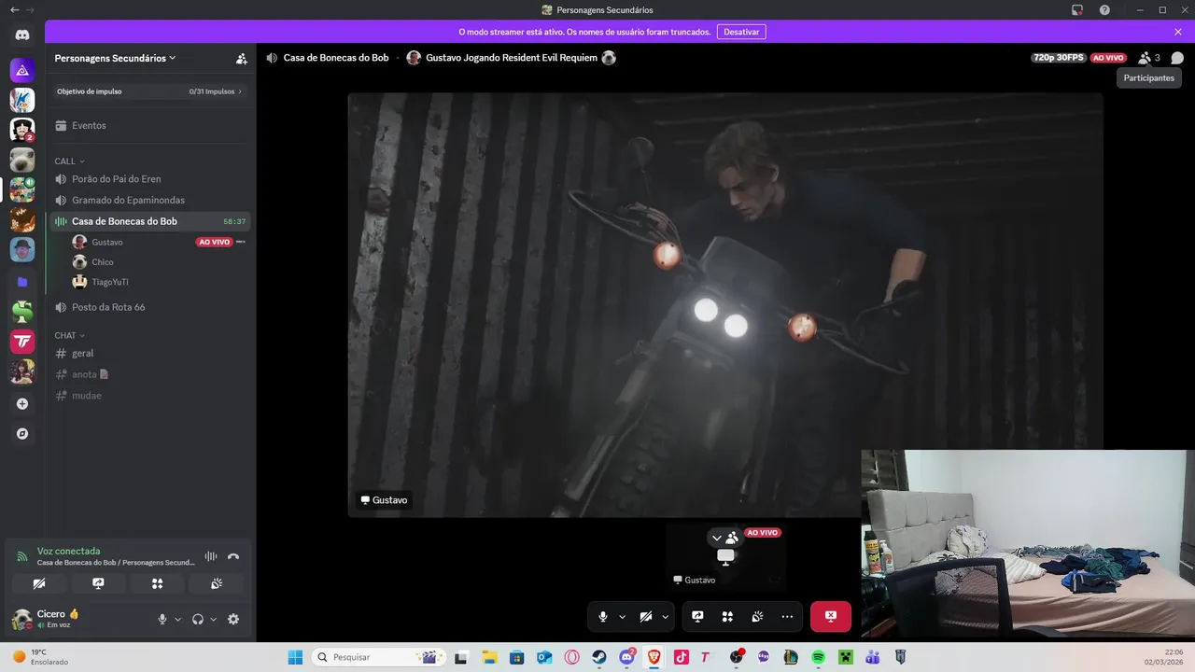Select Gustavo's stream thumbnail tile at bottom

725,556
